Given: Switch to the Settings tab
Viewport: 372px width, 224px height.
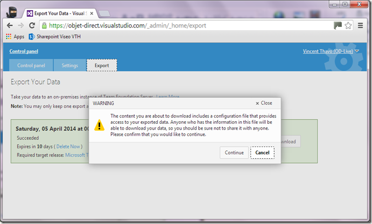Looking at the screenshot, I should [x=70, y=66].
